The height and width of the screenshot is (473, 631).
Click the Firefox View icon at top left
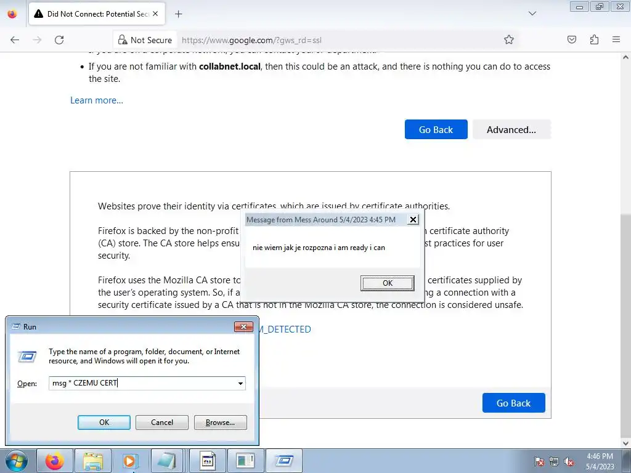(x=12, y=14)
